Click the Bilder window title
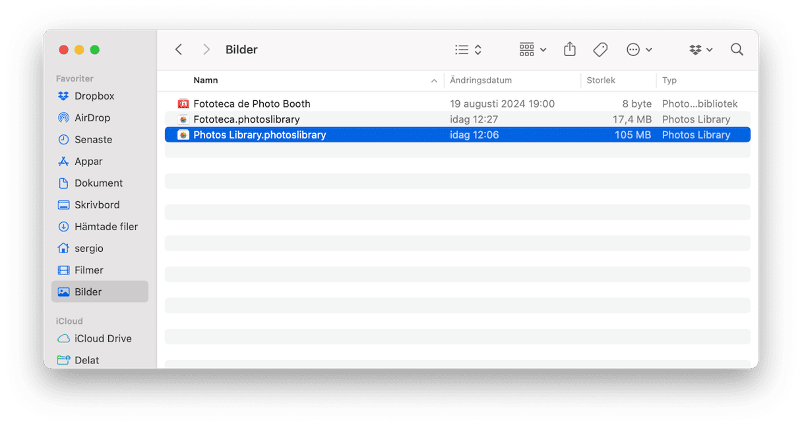The image size is (802, 426). coord(241,49)
